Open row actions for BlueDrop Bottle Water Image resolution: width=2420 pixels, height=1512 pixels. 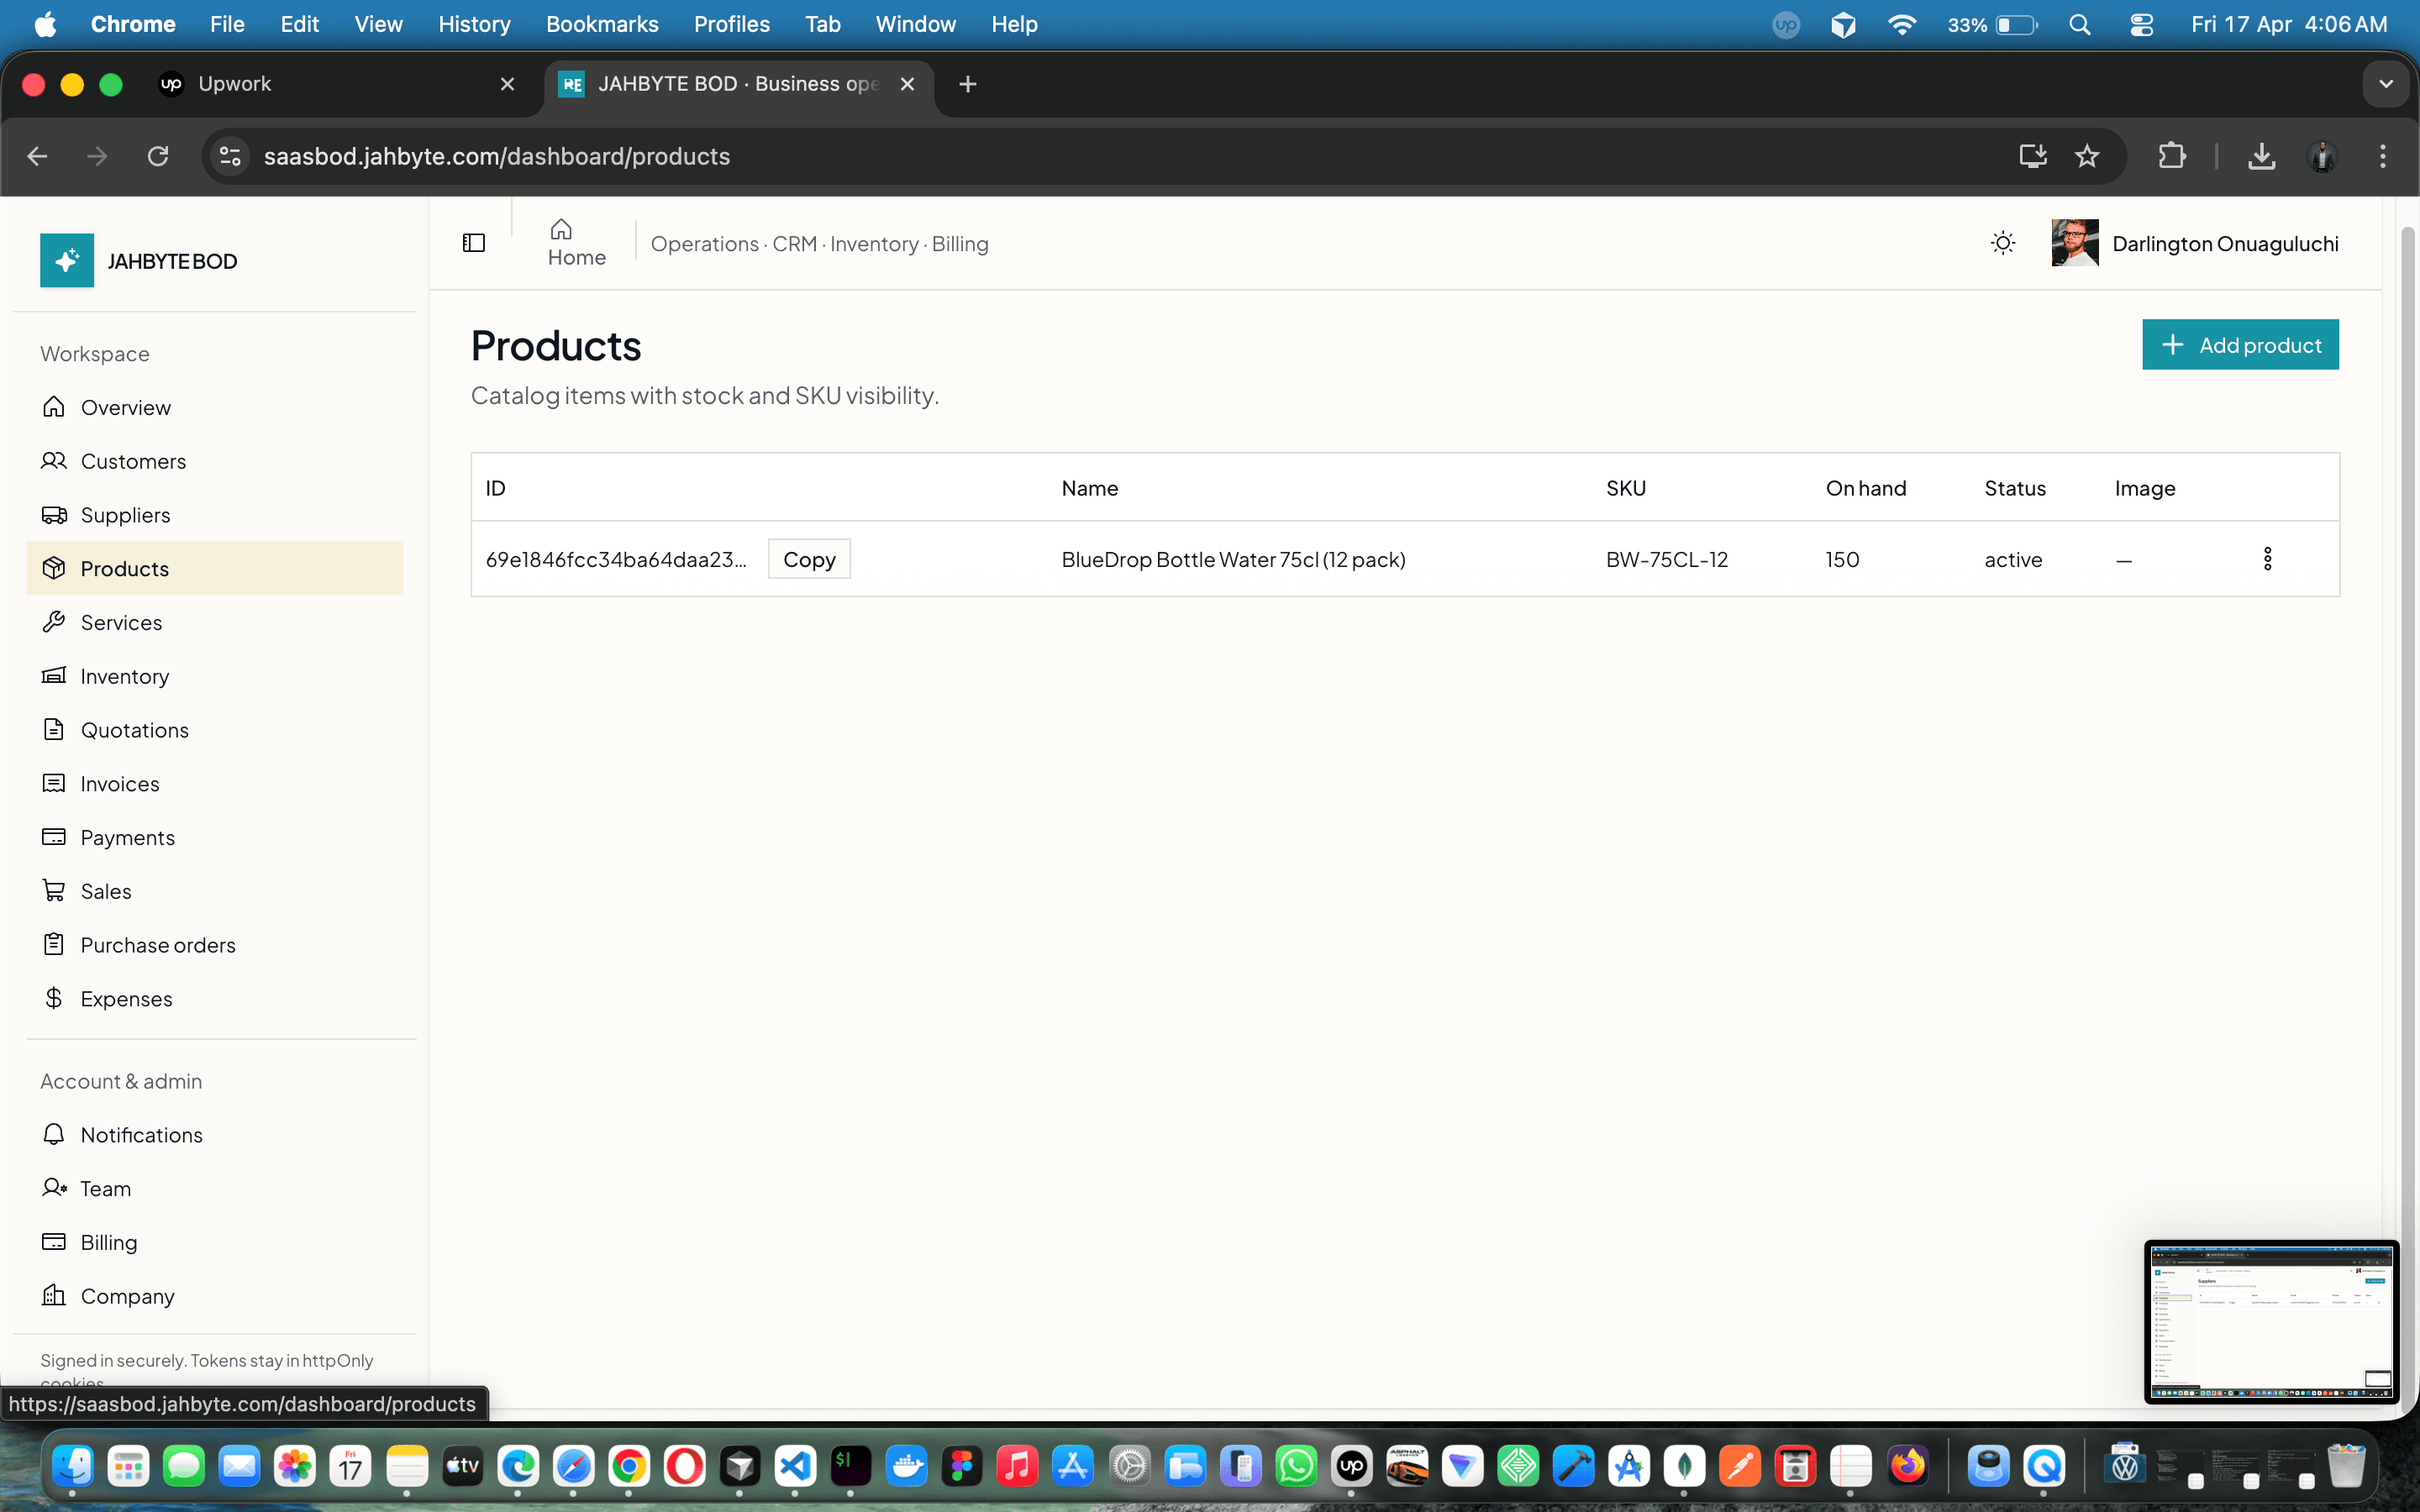2267,558
